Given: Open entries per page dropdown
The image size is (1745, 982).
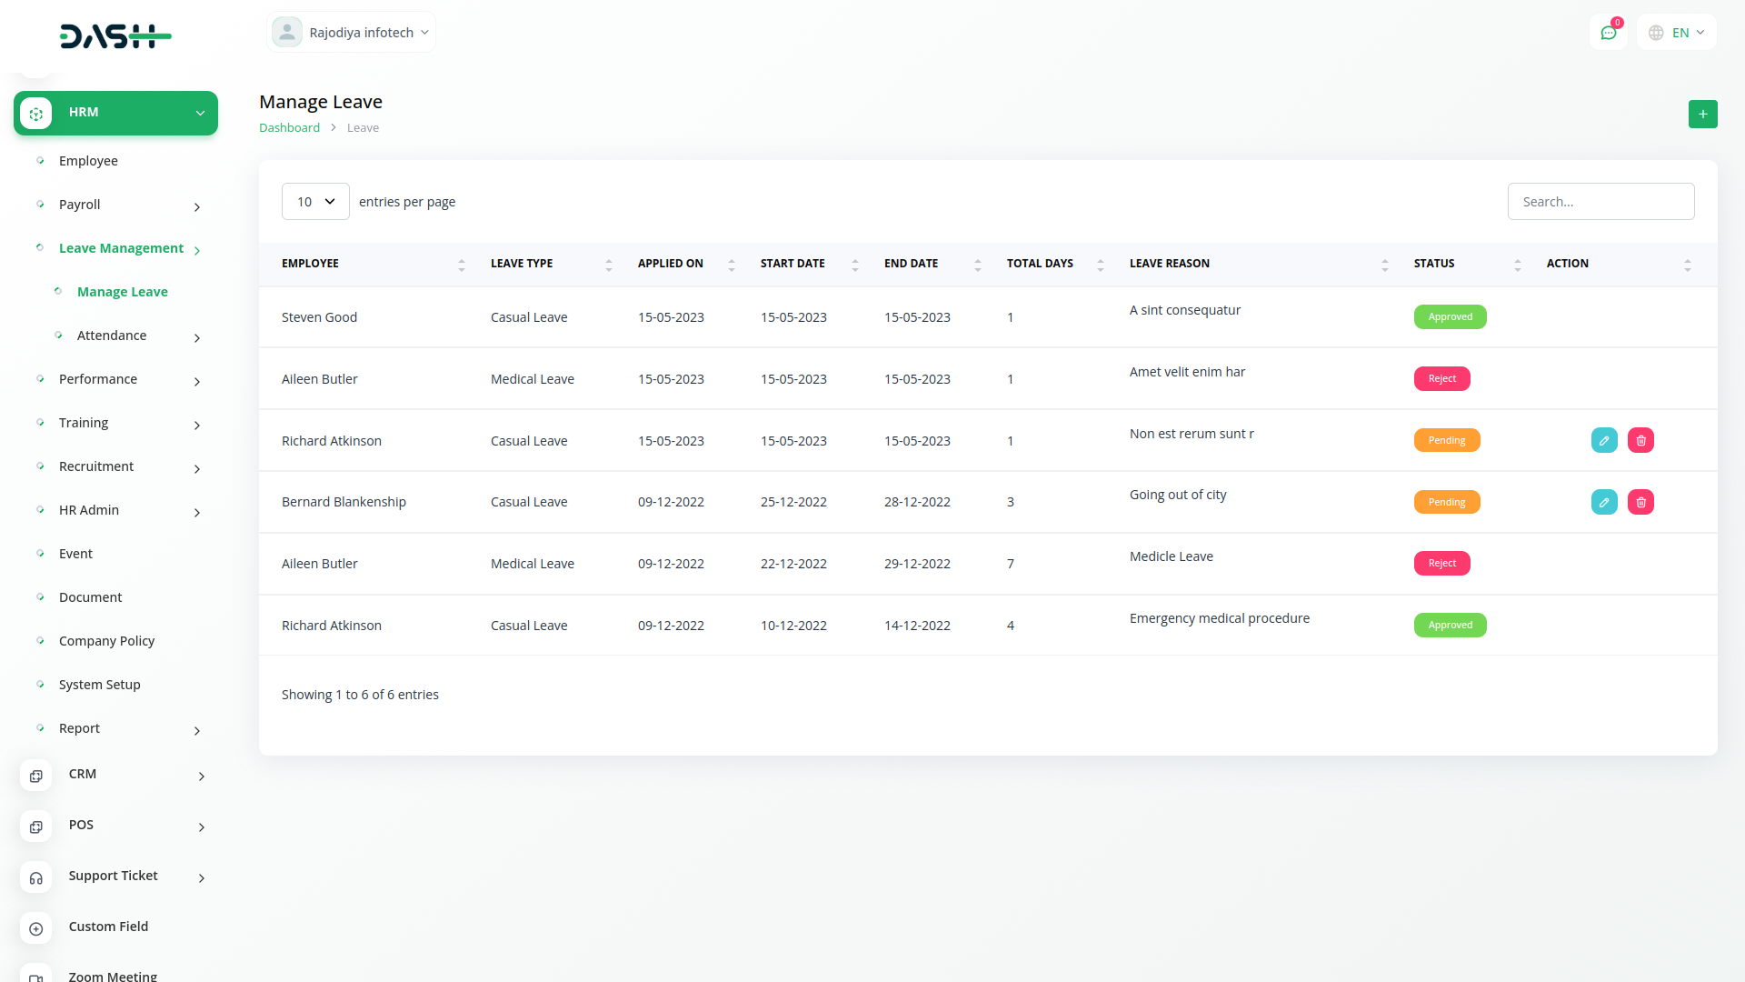Looking at the screenshot, I should click(x=315, y=202).
